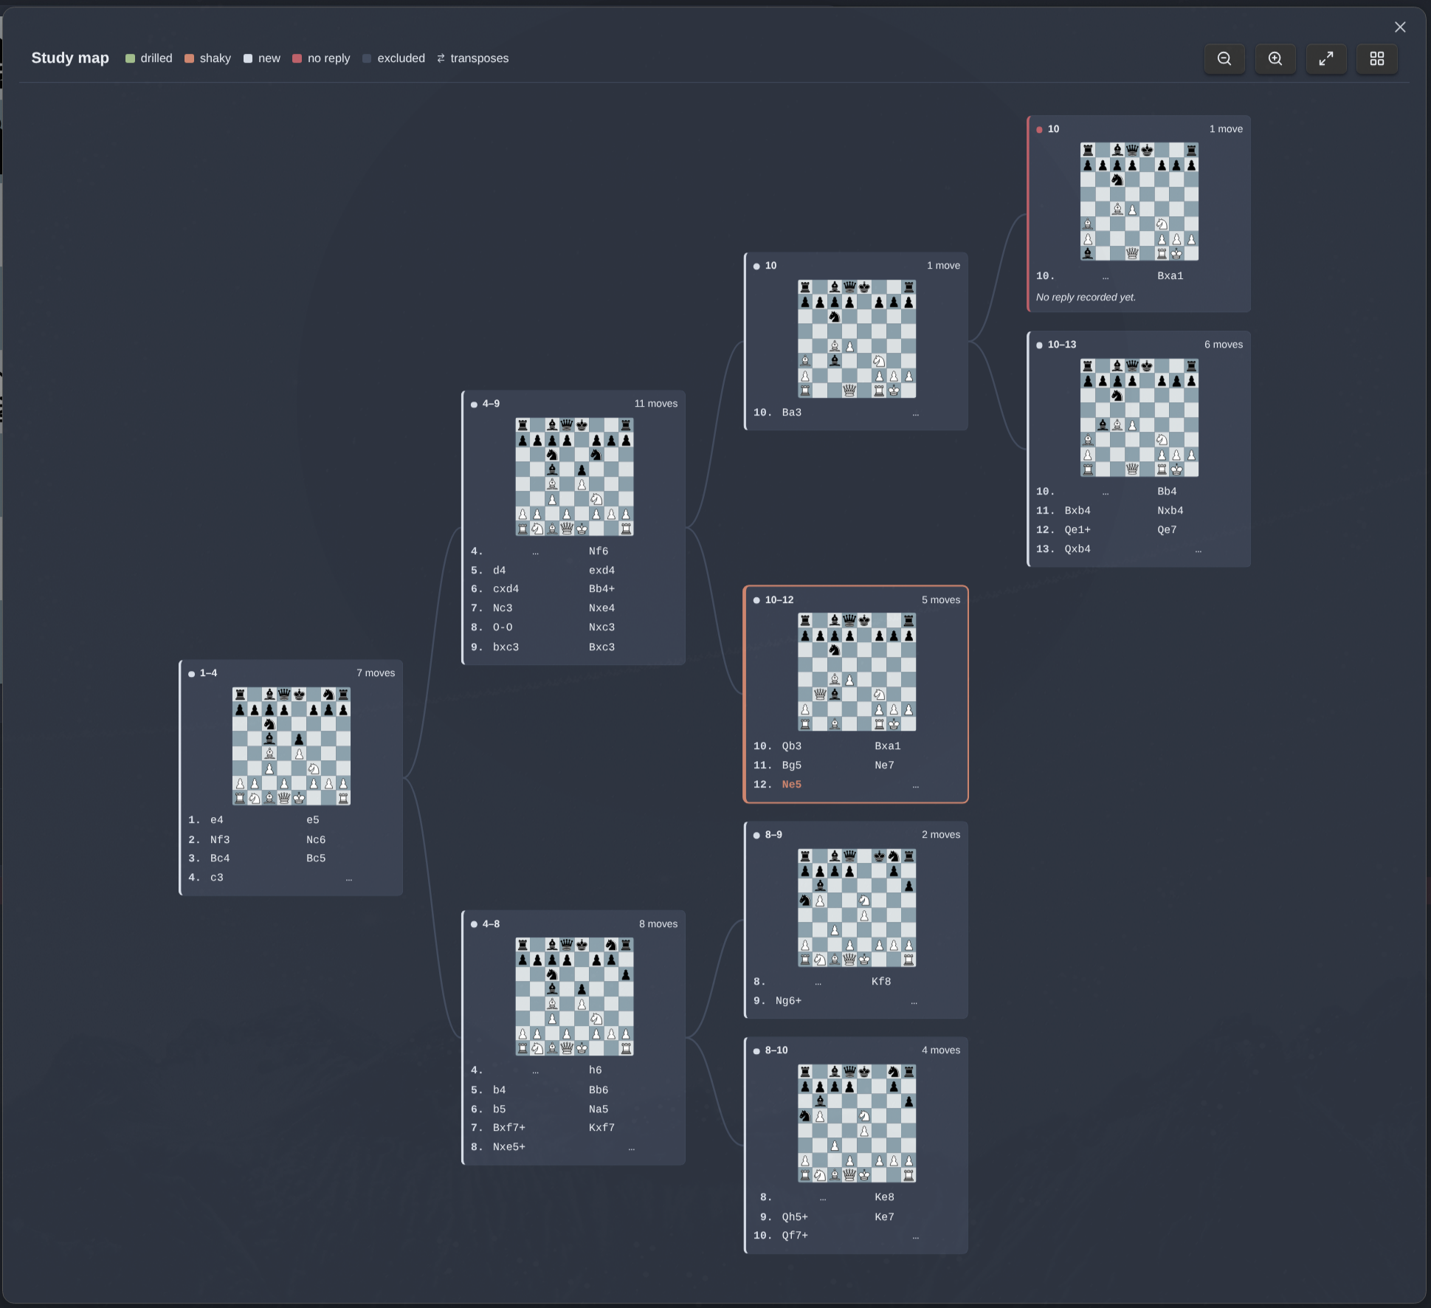Click the fit-to-screen expand arrows button
Image resolution: width=1431 pixels, height=1308 pixels.
1326,59
